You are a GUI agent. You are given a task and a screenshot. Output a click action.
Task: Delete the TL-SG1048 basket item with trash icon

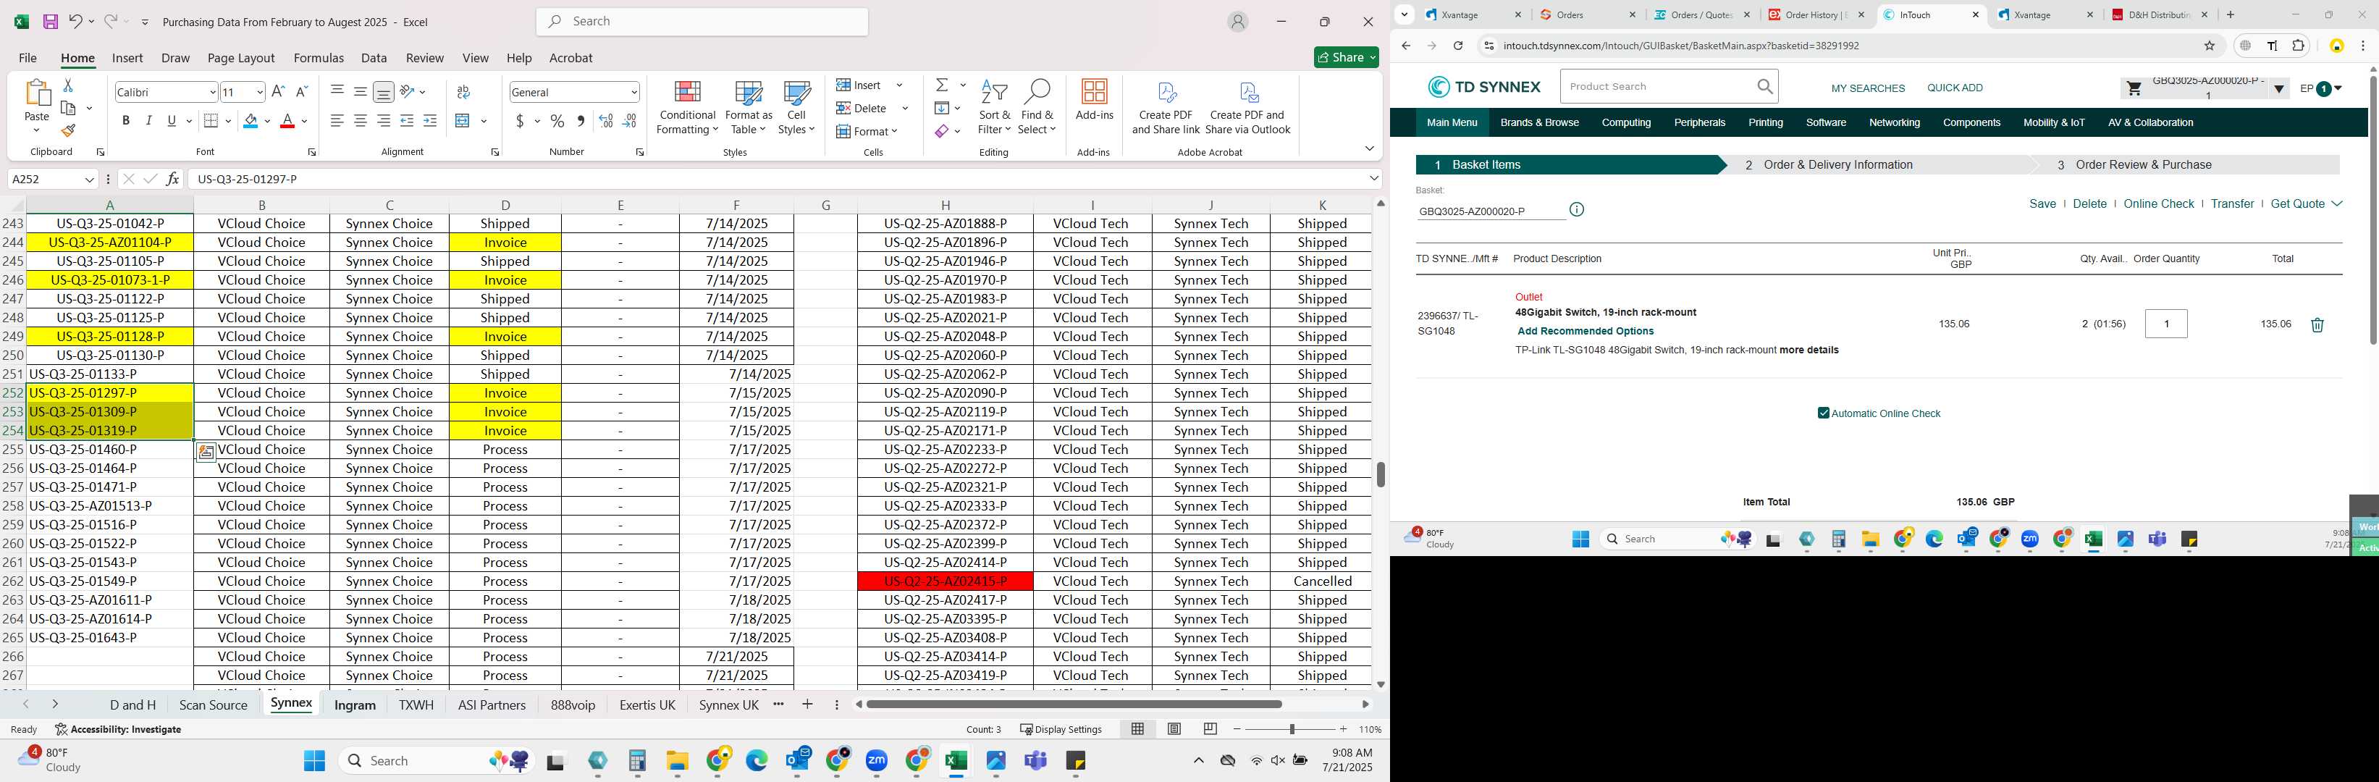[2316, 325]
